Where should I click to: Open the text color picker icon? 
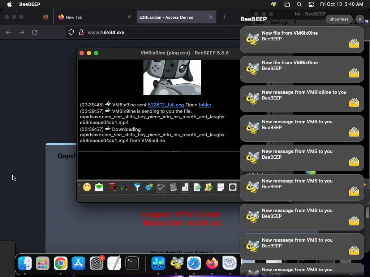125,187
